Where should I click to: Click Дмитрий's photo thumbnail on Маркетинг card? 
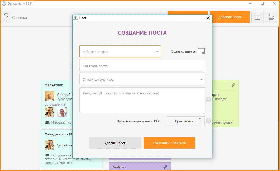point(49,96)
